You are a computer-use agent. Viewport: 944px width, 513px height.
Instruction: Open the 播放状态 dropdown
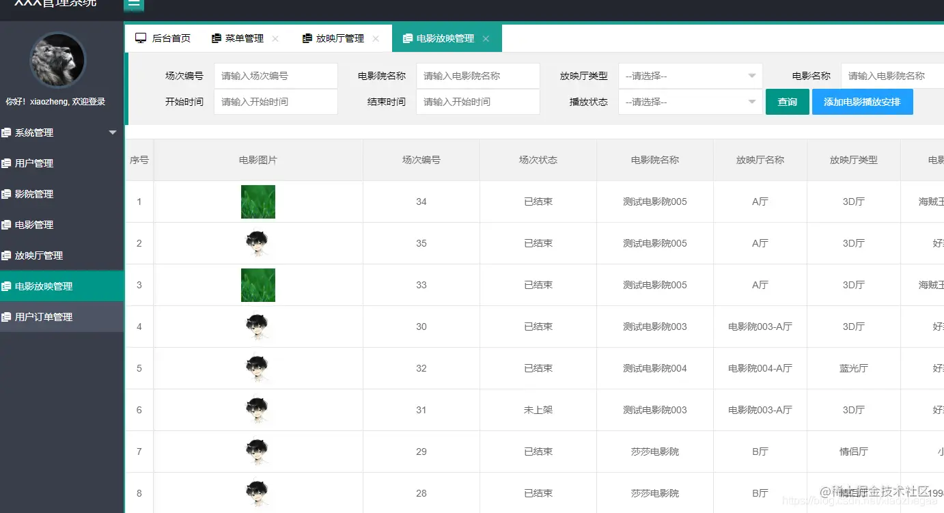[x=690, y=102]
